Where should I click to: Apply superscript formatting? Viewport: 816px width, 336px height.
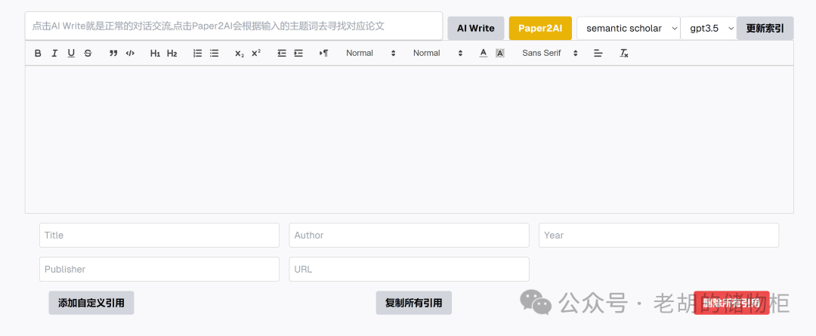click(256, 53)
